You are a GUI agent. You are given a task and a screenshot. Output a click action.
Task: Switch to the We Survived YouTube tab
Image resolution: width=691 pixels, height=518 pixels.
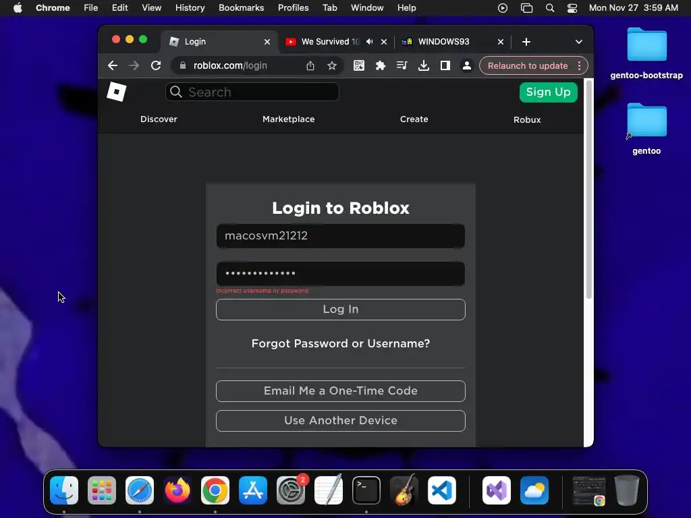coord(329,41)
